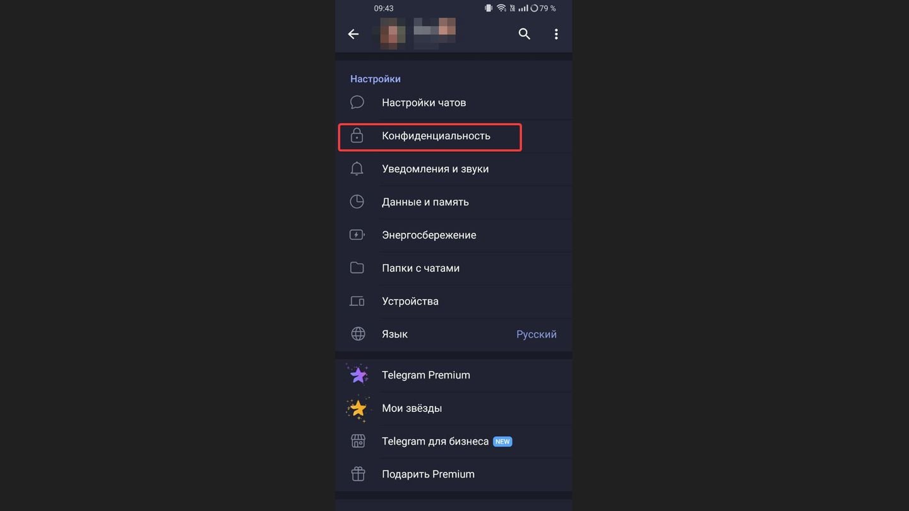Click the globe icon beside Язык
Image resolution: width=909 pixels, height=511 pixels.
pos(358,334)
